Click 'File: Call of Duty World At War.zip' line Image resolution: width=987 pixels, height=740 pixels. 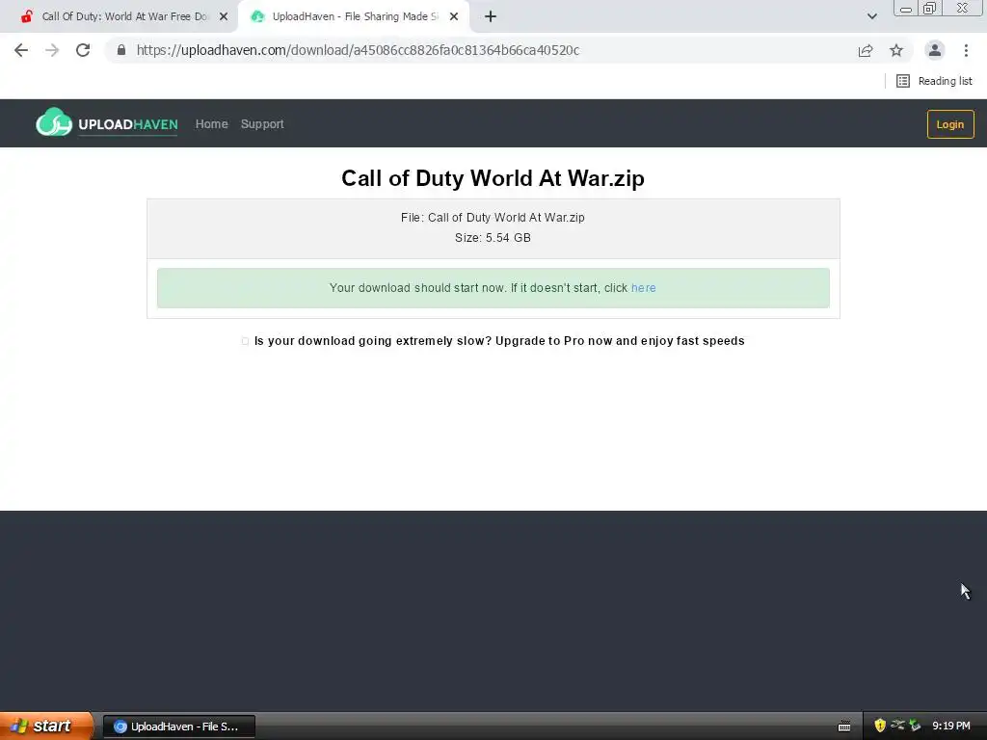[493, 218]
